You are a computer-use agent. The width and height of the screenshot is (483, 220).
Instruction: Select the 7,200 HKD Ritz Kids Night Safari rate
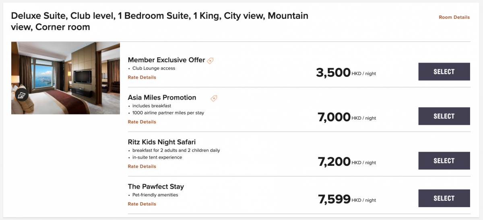[x=444, y=161]
